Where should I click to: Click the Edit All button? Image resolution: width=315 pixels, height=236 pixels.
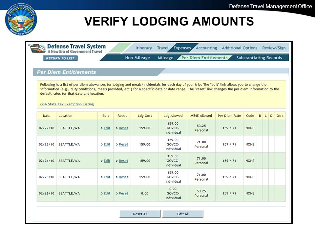click(x=183, y=214)
